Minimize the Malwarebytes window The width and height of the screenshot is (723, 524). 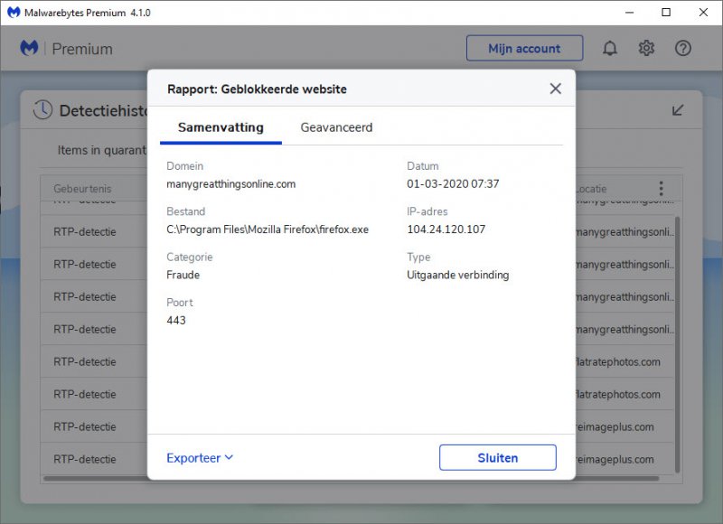pos(629,13)
